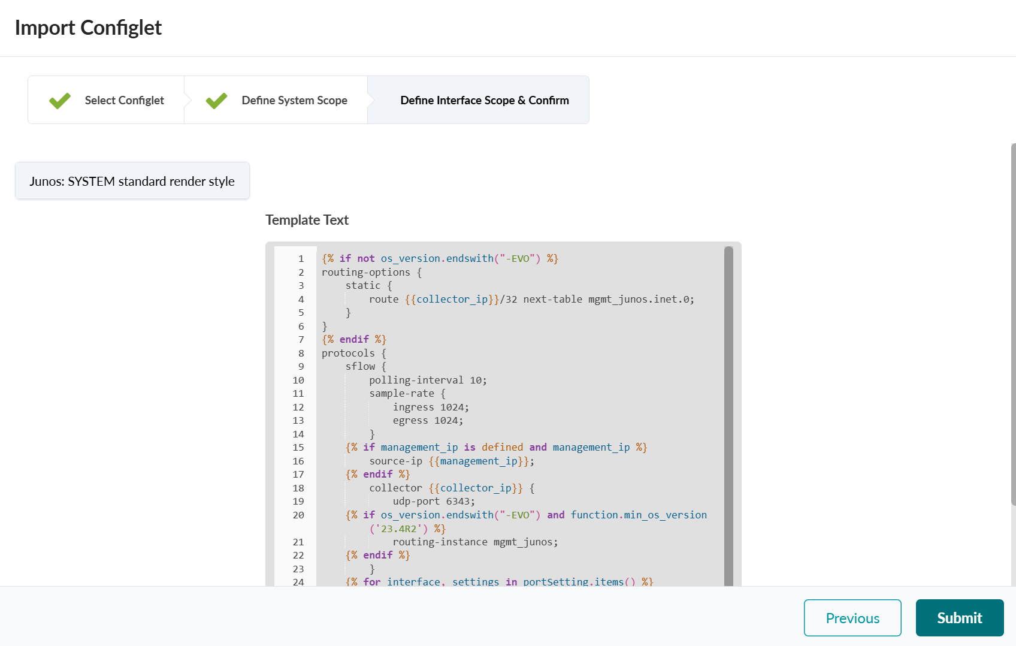
Task: Click the Template Text heading
Action: [307, 220]
